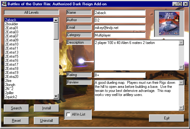Screen dimensions: 190x129
Task: Select 2longh in the level list
Action: pos(29,85)
